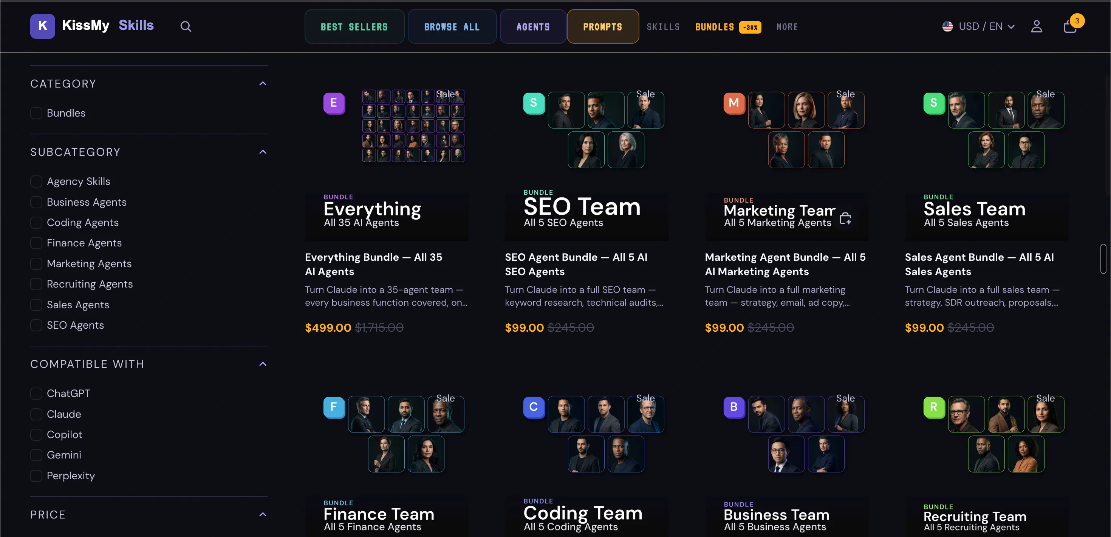The width and height of the screenshot is (1111, 537).
Task: Collapse the Compatible With section
Action: [x=263, y=364]
